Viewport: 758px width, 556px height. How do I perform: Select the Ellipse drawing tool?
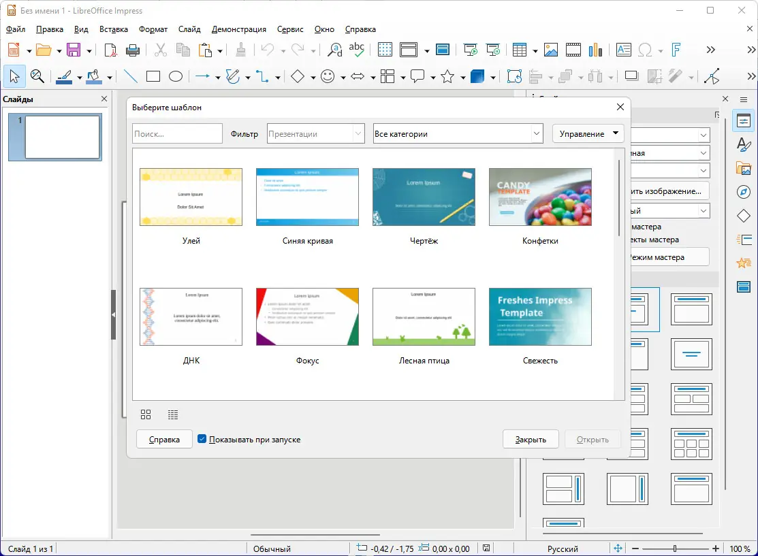click(x=176, y=77)
